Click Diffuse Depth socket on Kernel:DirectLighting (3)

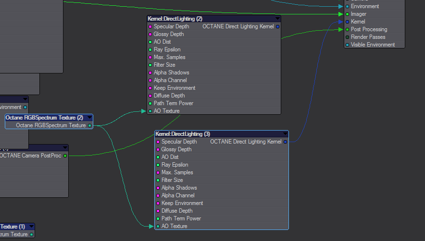click(158, 211)
